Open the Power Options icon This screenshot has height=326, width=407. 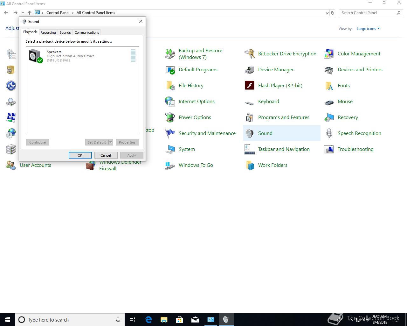click(170, 117)
